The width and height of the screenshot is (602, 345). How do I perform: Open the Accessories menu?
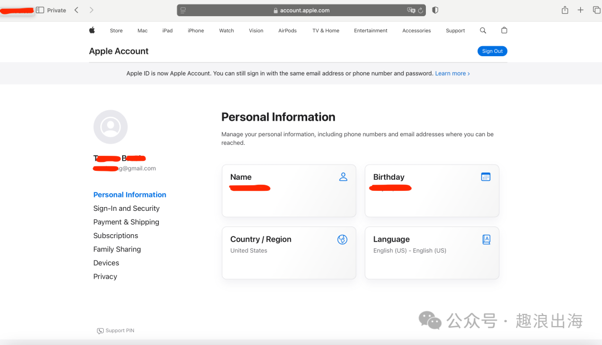[416, 31]
